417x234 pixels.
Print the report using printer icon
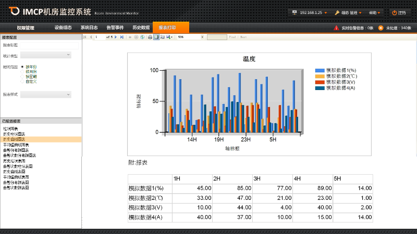click(x=150, y=37)
